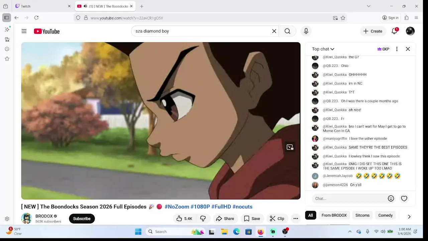Open the #NoZoom hashtag link
Viewport: 428px width, 241px height.
[x=177, y=207]
